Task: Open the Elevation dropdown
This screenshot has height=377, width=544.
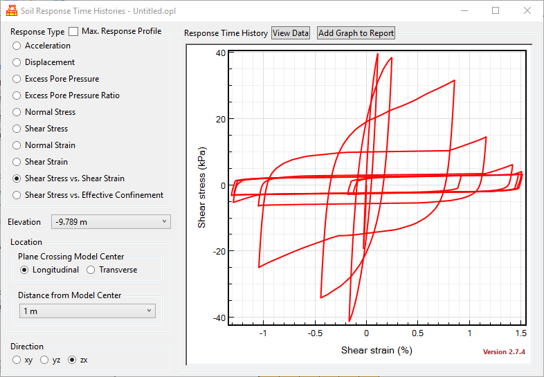Action: tap(111, 221)
